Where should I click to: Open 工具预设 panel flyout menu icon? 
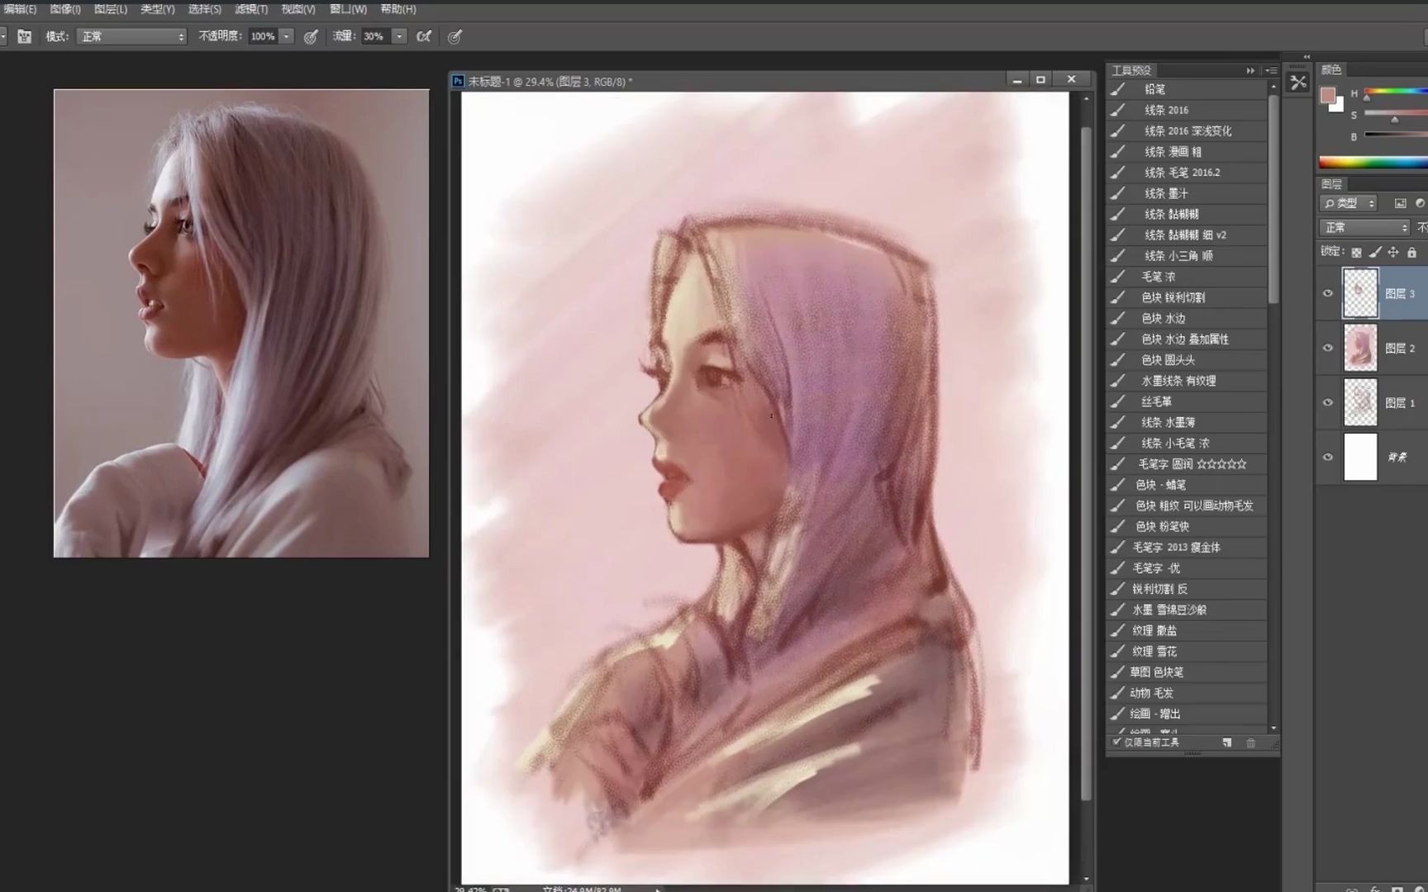1271,70
